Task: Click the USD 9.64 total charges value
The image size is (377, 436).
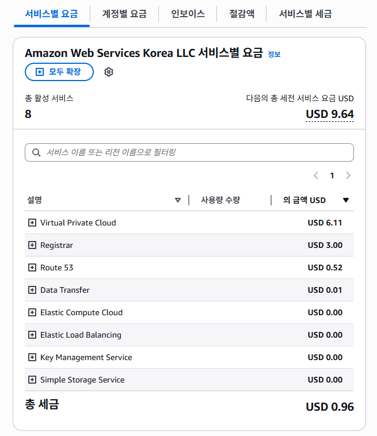Action: (x=330, y=114)
